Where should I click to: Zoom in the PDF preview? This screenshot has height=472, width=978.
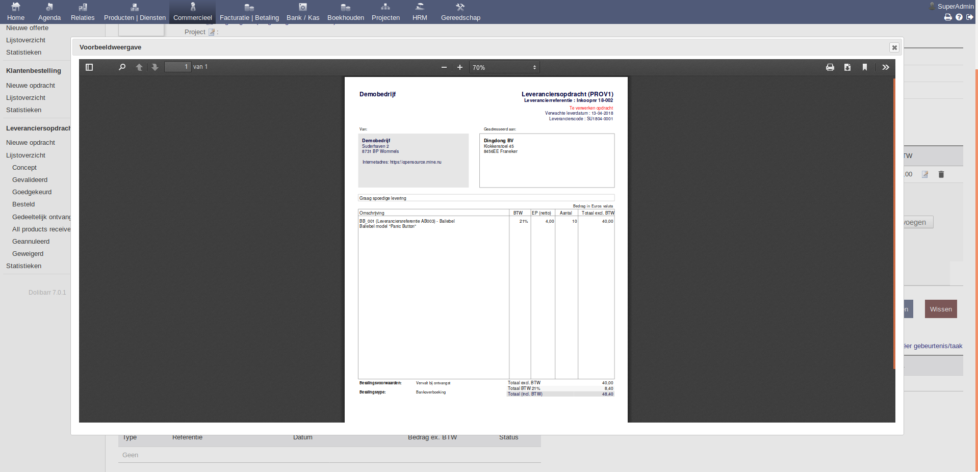click(459, 67)
